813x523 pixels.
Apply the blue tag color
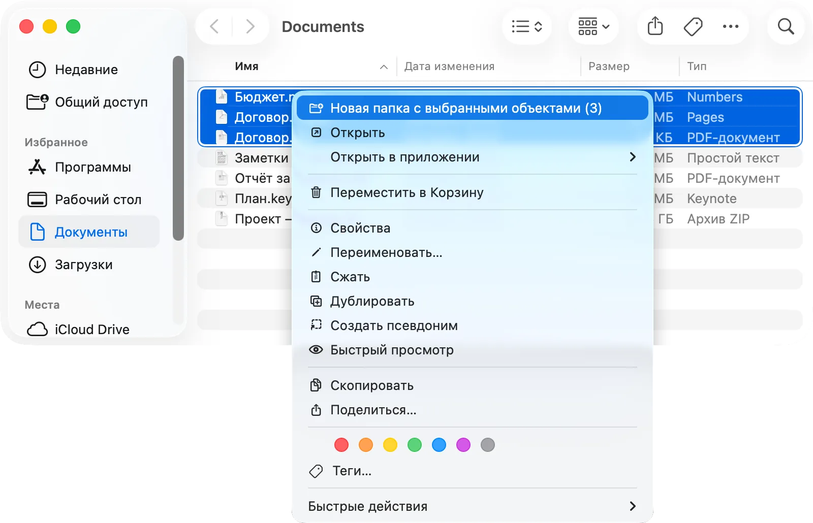pyautogui.click(x=439, y=445)
